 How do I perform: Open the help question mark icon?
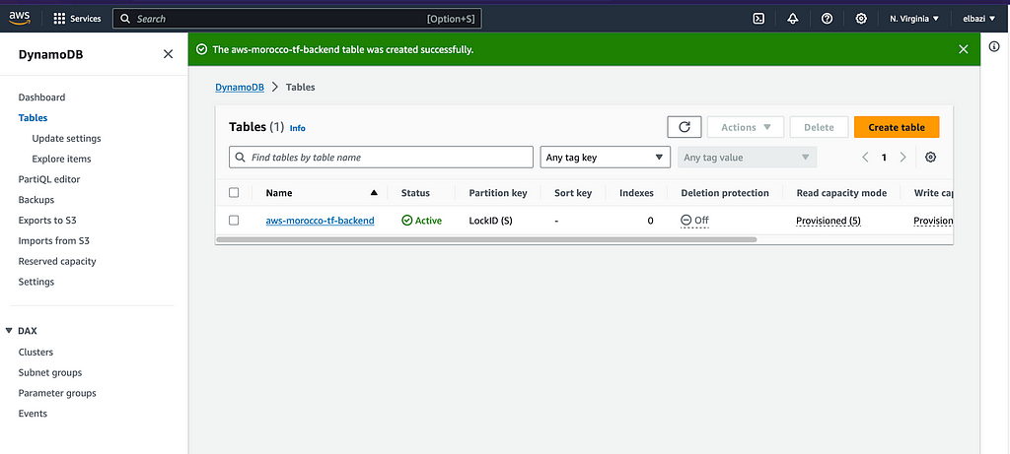tap(828, 19)
